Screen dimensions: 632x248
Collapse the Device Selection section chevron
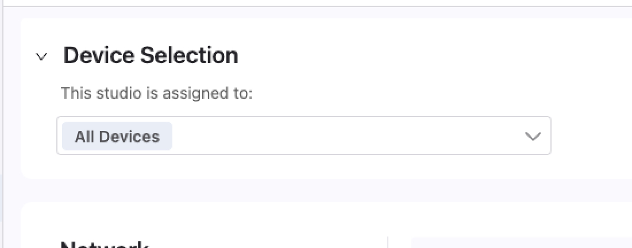[x=41, y=56]
